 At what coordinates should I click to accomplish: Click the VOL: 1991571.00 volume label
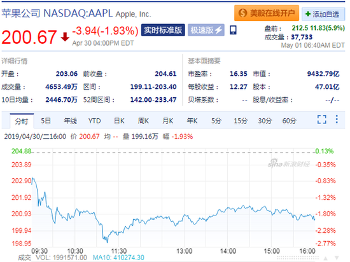(x=61, y=258)
